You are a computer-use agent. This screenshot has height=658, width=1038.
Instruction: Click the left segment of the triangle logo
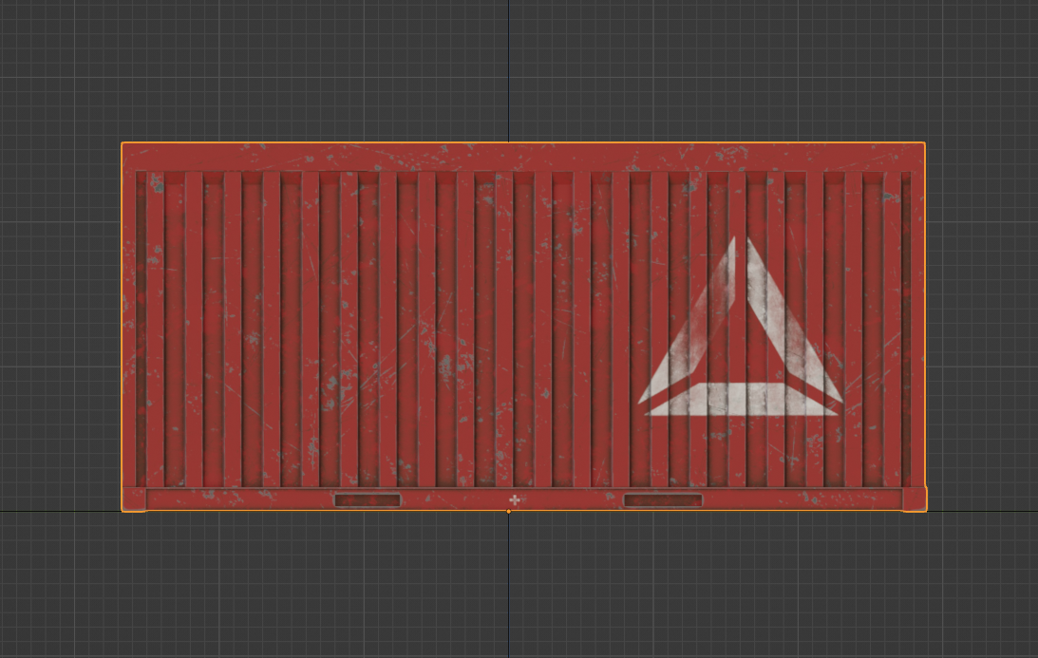tap(688, 320)
